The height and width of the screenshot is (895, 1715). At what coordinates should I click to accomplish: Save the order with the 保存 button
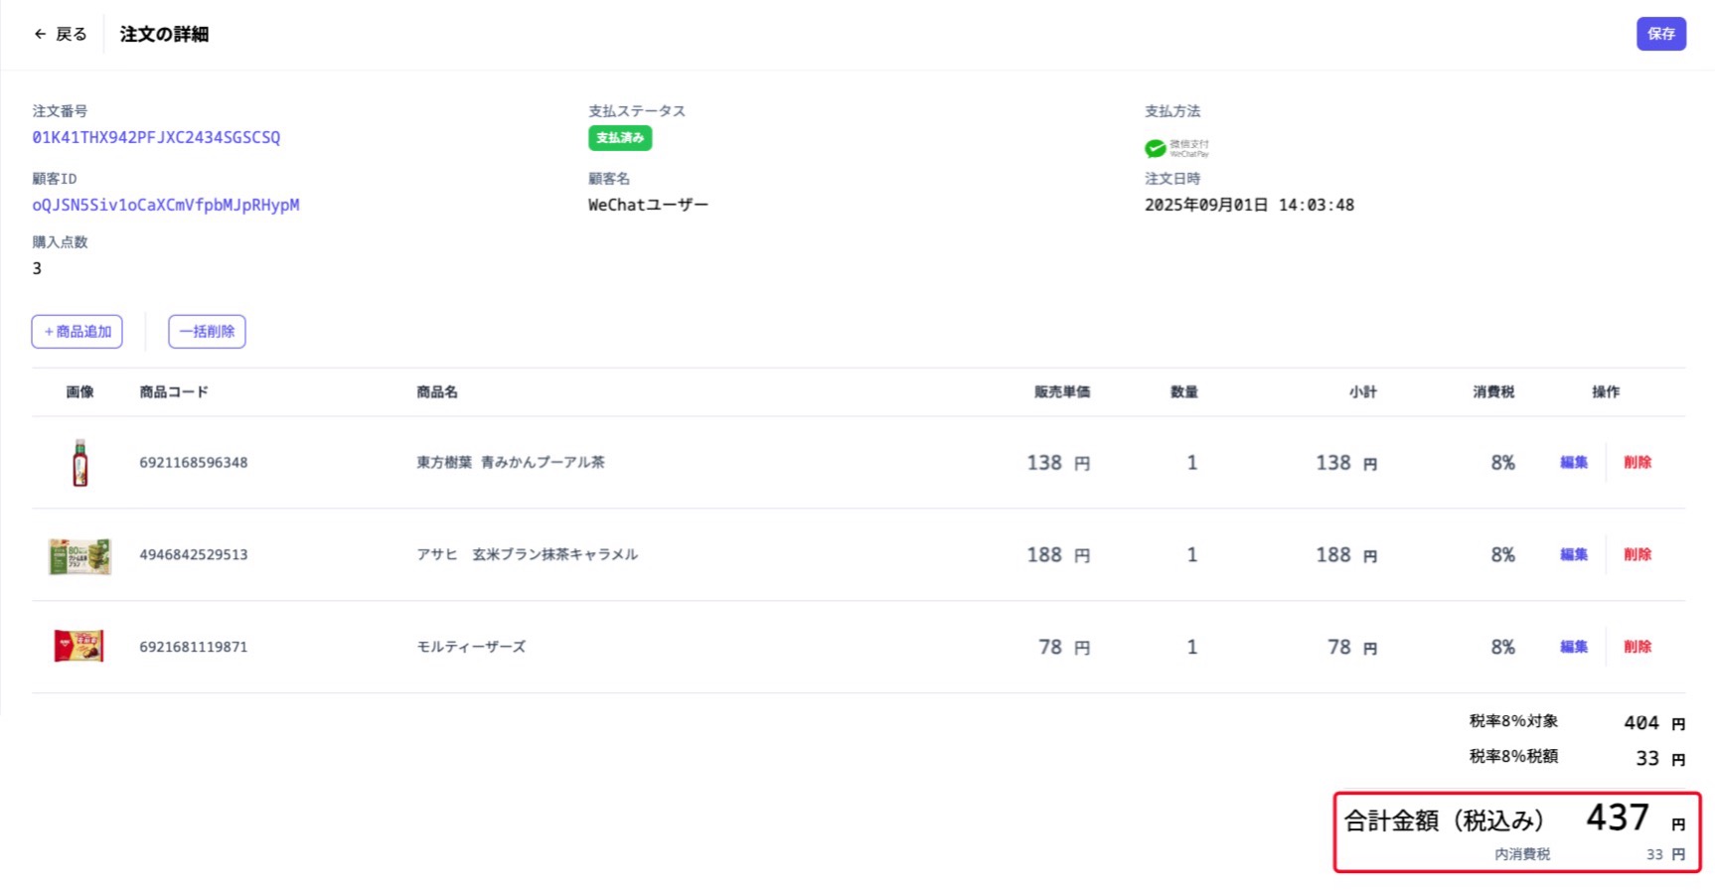[x=1660, y=33]
